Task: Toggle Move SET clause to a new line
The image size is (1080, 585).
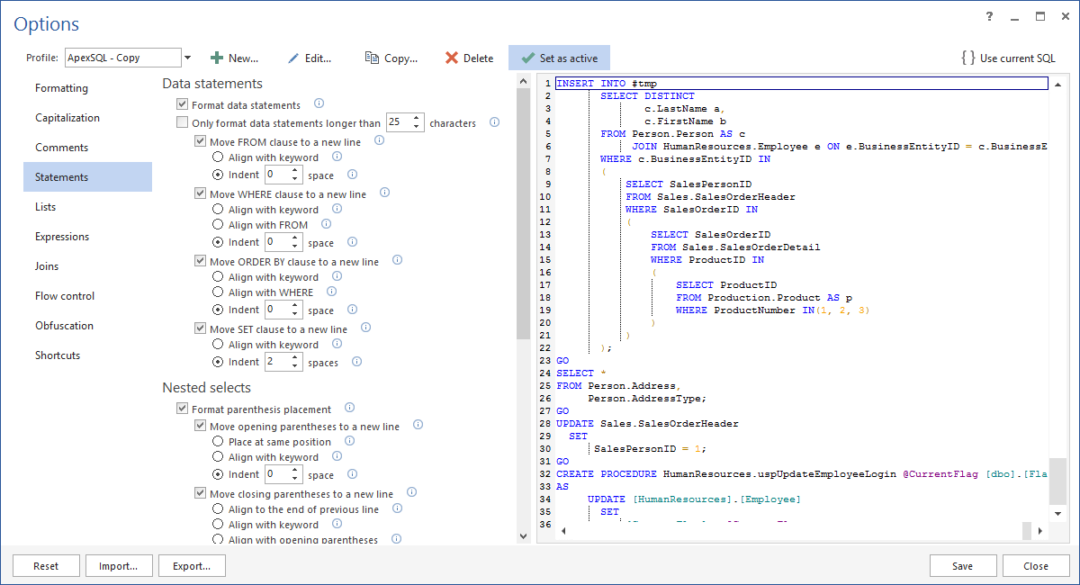Action: tap(201, 329)
